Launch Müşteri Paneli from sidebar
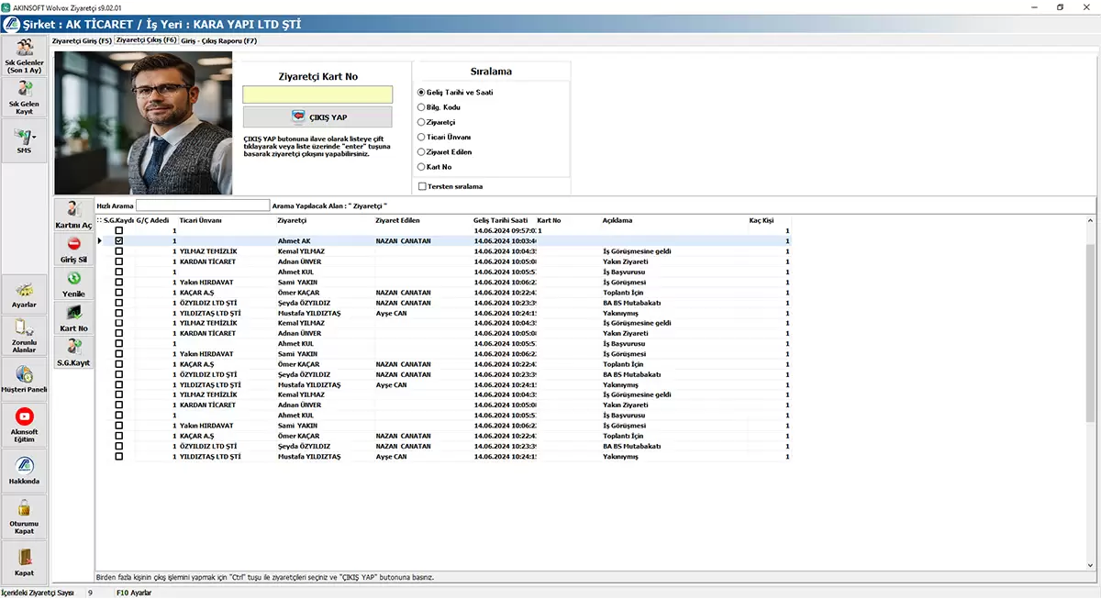The image size is (1101, 599). tap(24, 378)
